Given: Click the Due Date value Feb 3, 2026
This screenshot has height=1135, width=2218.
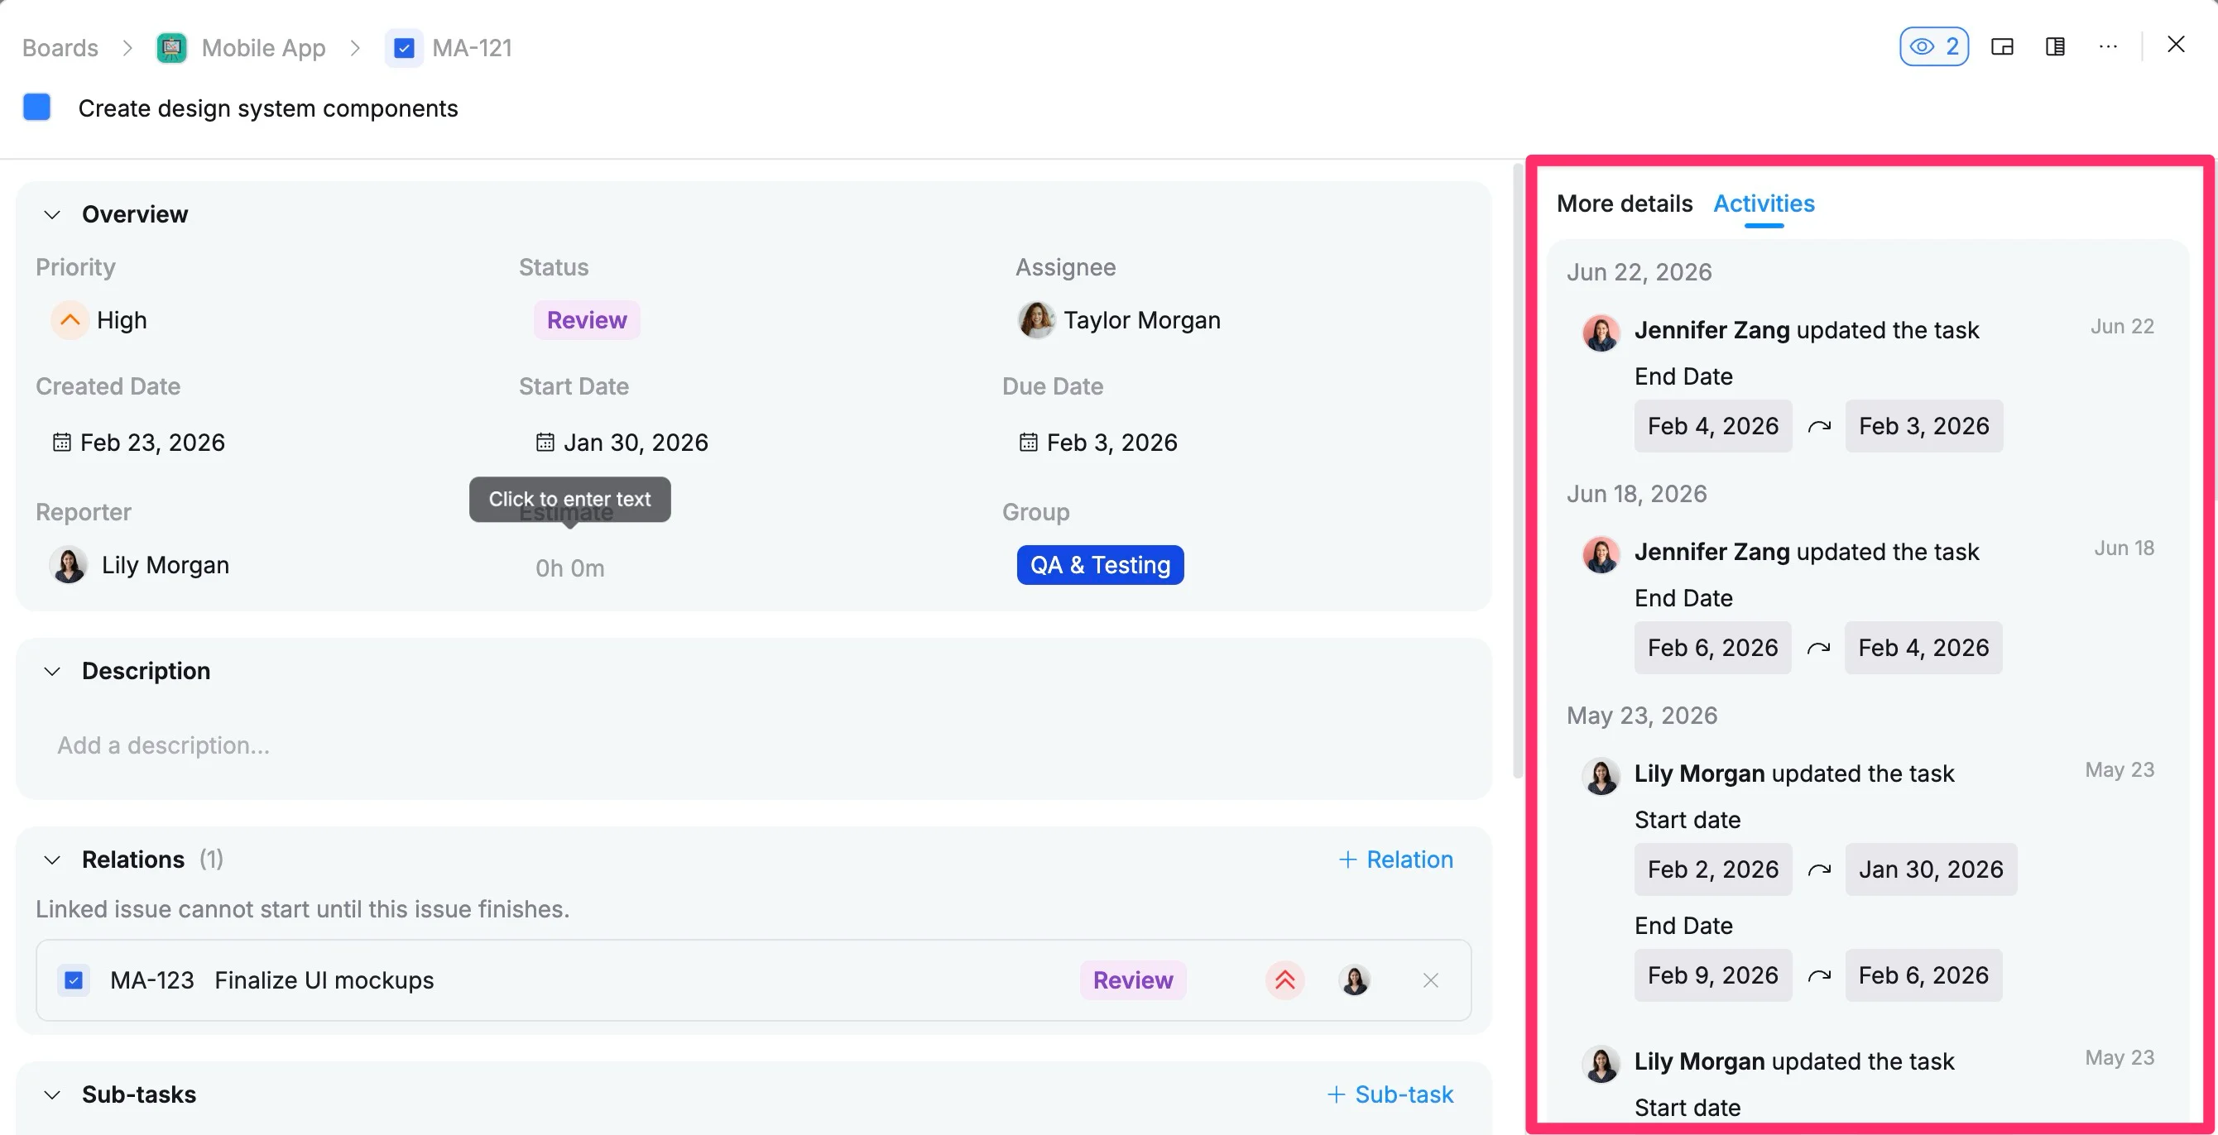Looking at the screenshot, I should (1111, 443).
